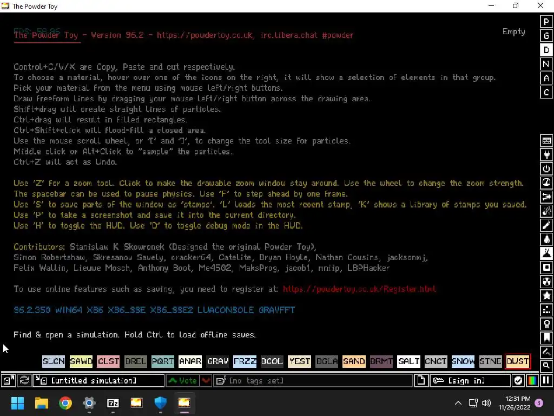Image resolution: width=554 pixels, height=416 pixels.
Task: Open the Walls menu section icon
Action: (x=546, y=140)
